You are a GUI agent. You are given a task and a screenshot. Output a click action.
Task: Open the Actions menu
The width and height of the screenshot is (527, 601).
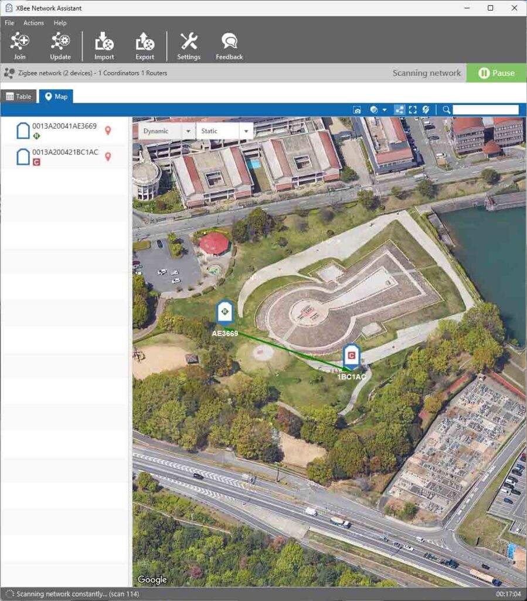click(x=33, y=23)
